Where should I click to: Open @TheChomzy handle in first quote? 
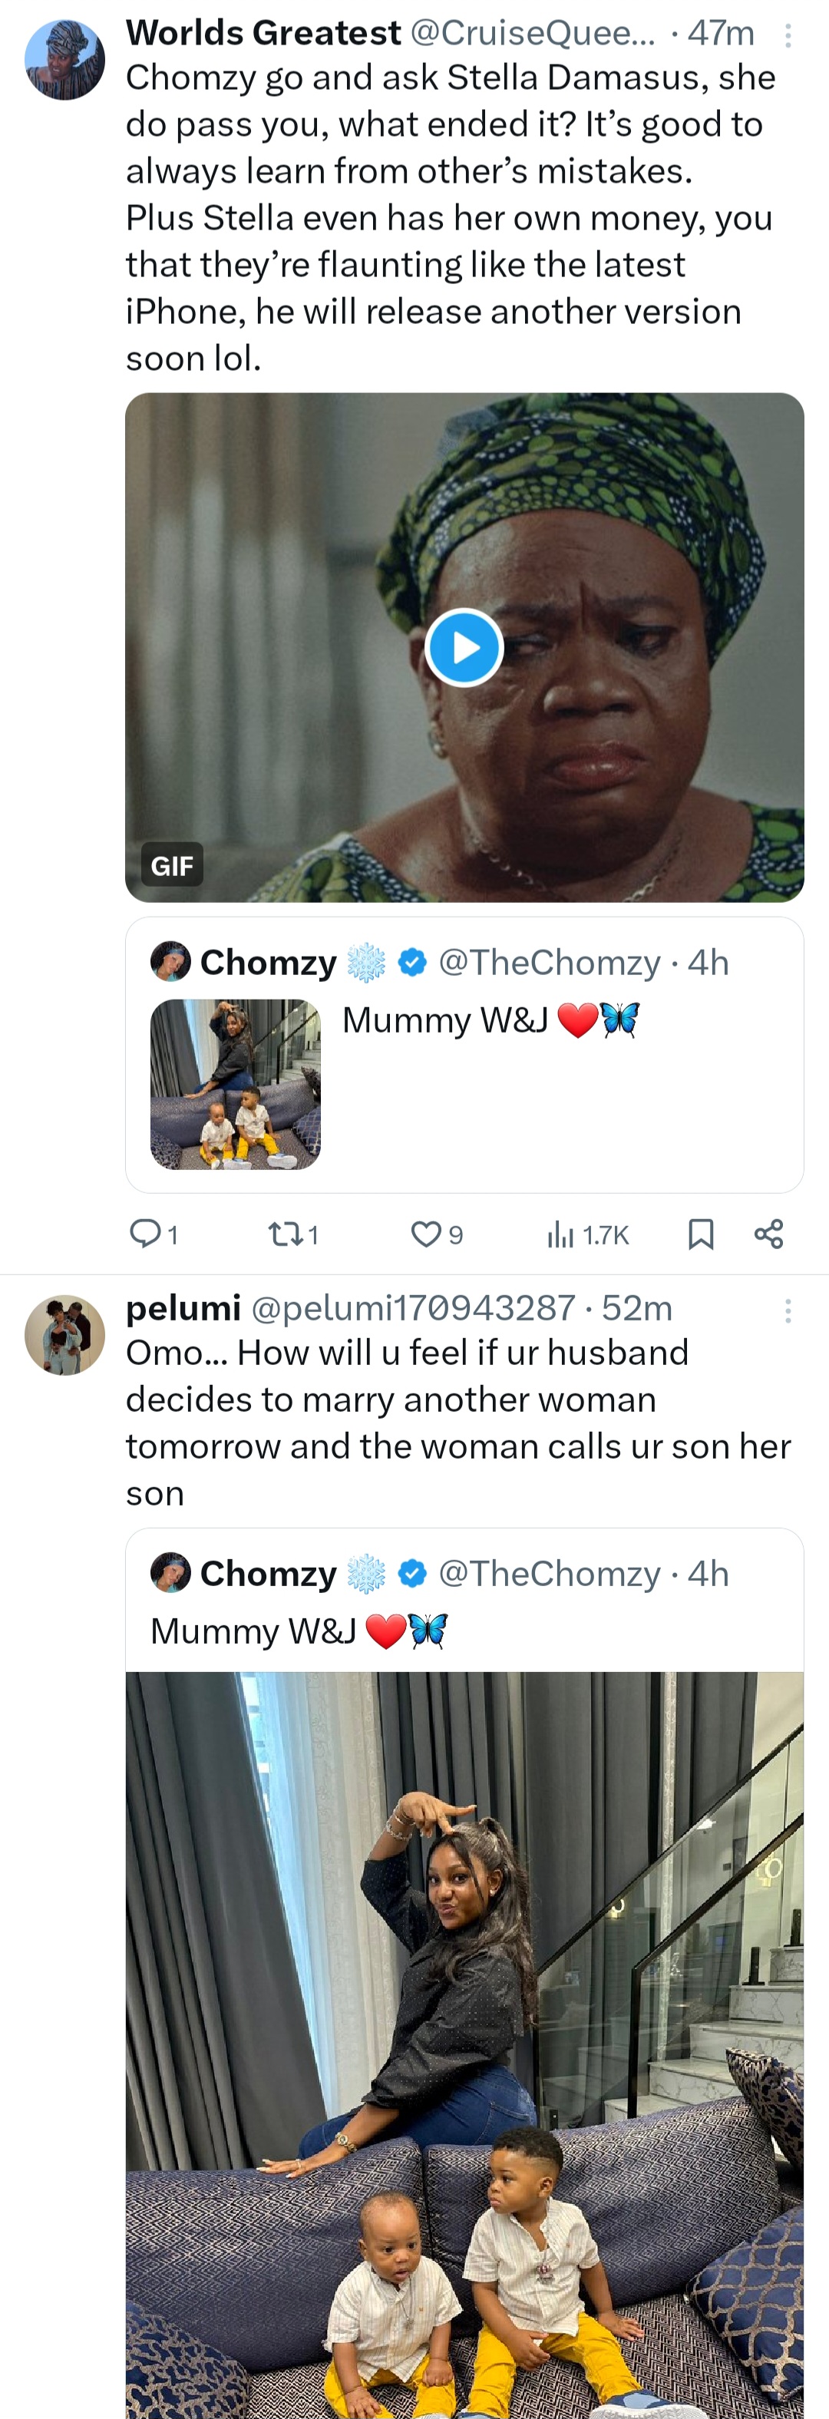[550, 962]
